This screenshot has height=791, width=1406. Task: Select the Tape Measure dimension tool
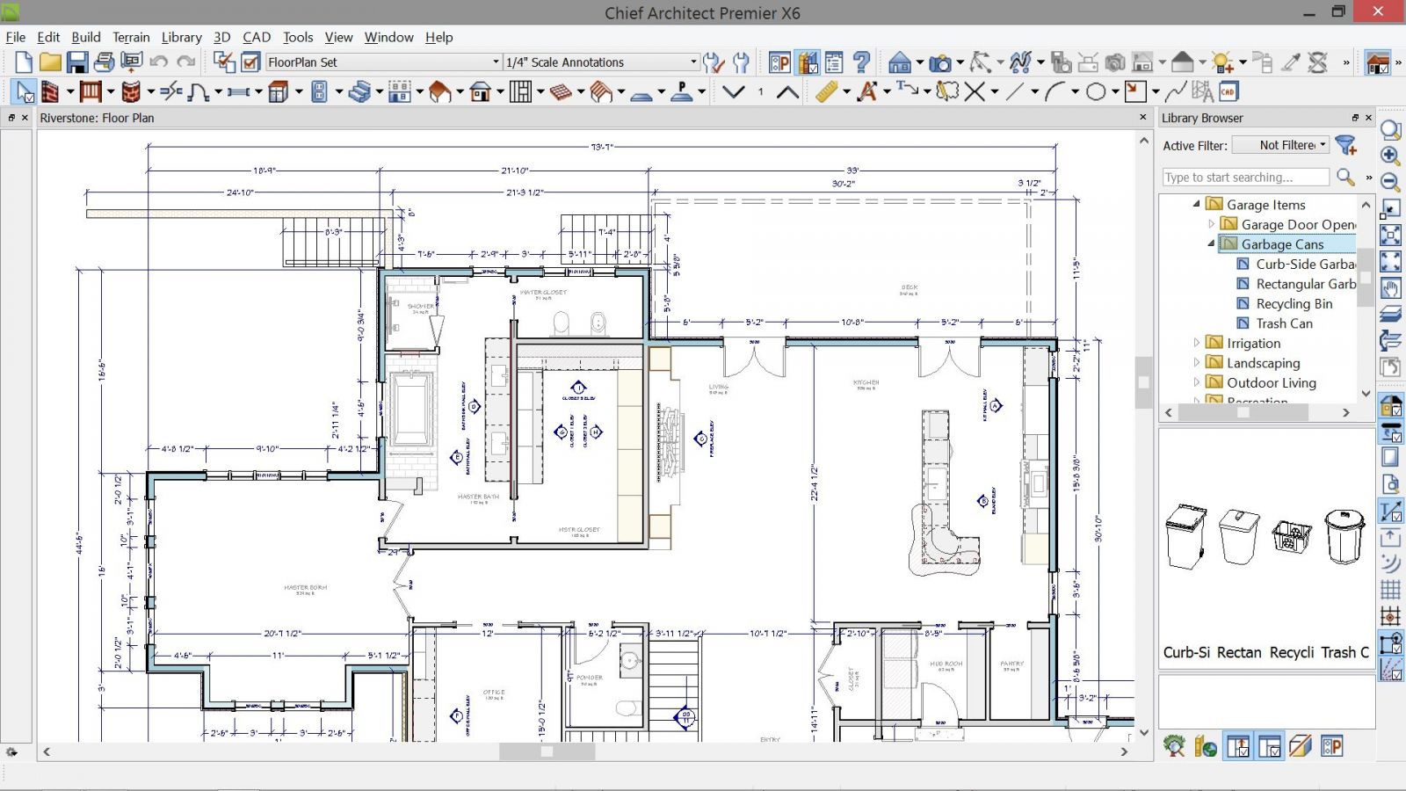[x=826, y=91]
